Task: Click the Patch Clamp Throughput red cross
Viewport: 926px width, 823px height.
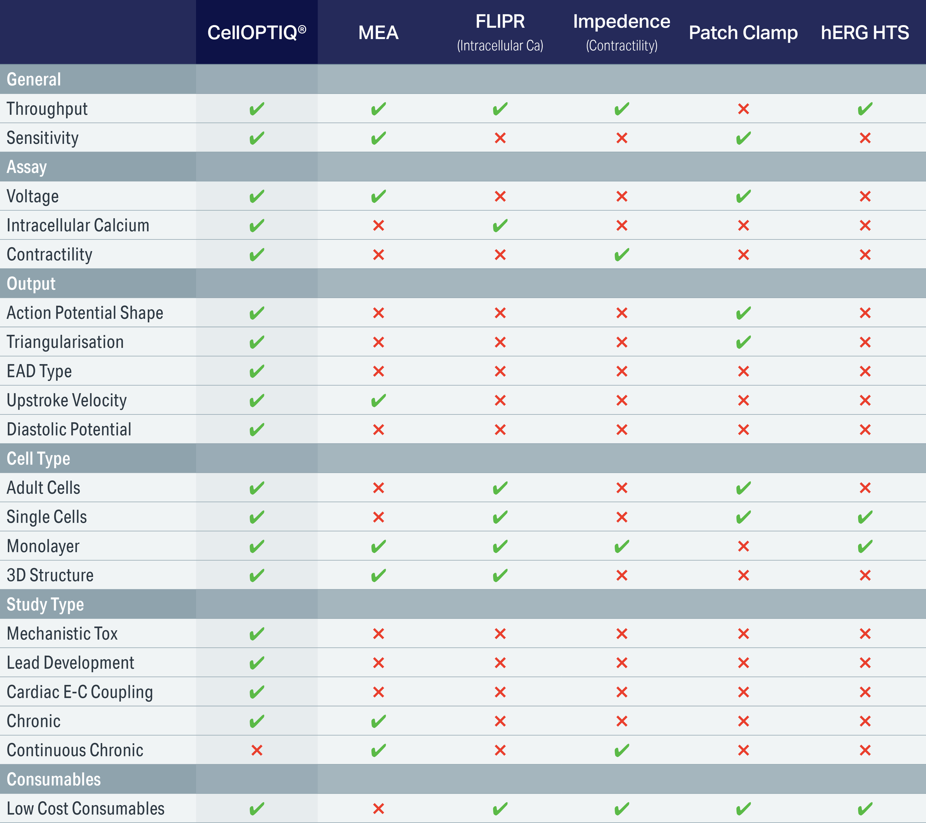Action: 743,109
